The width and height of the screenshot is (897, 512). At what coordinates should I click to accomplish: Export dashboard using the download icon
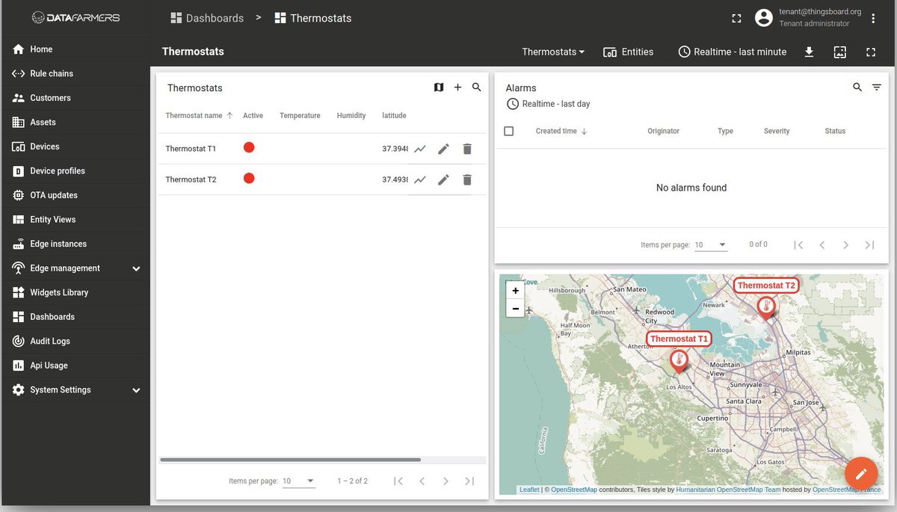tap(809, 52)
